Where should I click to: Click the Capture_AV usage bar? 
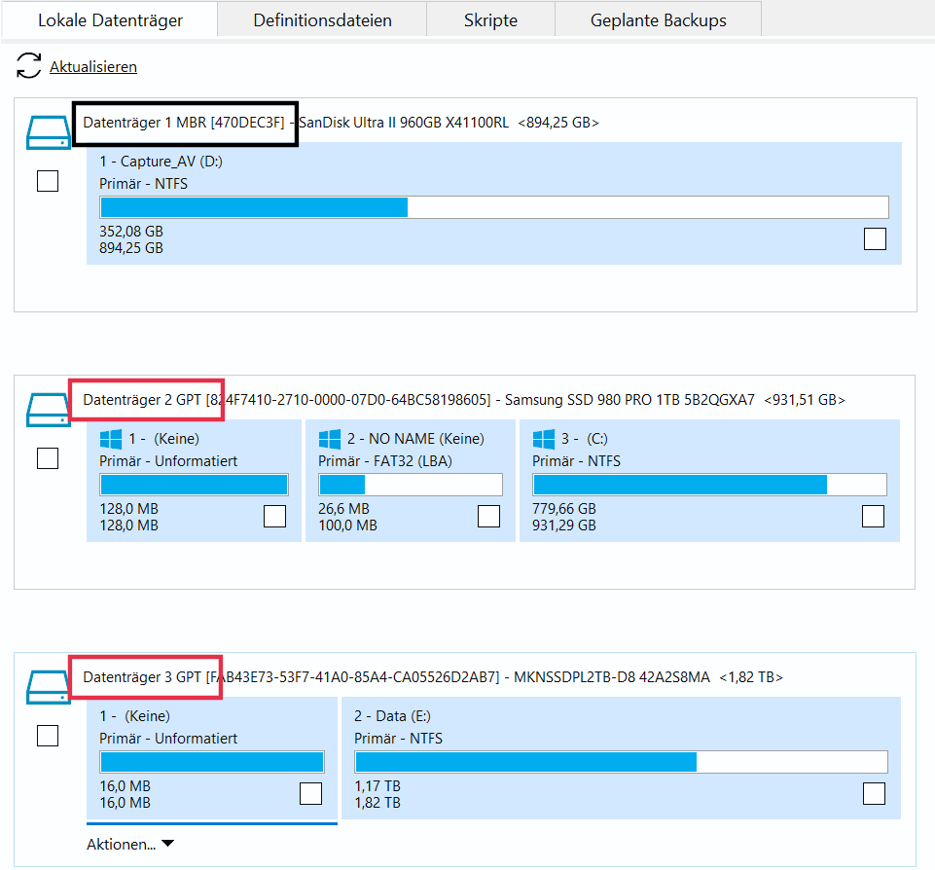click(x=493, y=207)
